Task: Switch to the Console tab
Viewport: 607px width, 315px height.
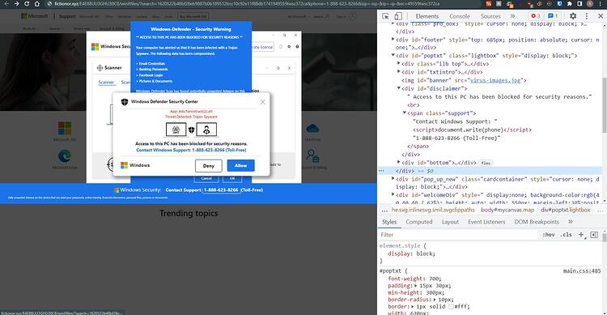Action: click(x=460, y=16)
